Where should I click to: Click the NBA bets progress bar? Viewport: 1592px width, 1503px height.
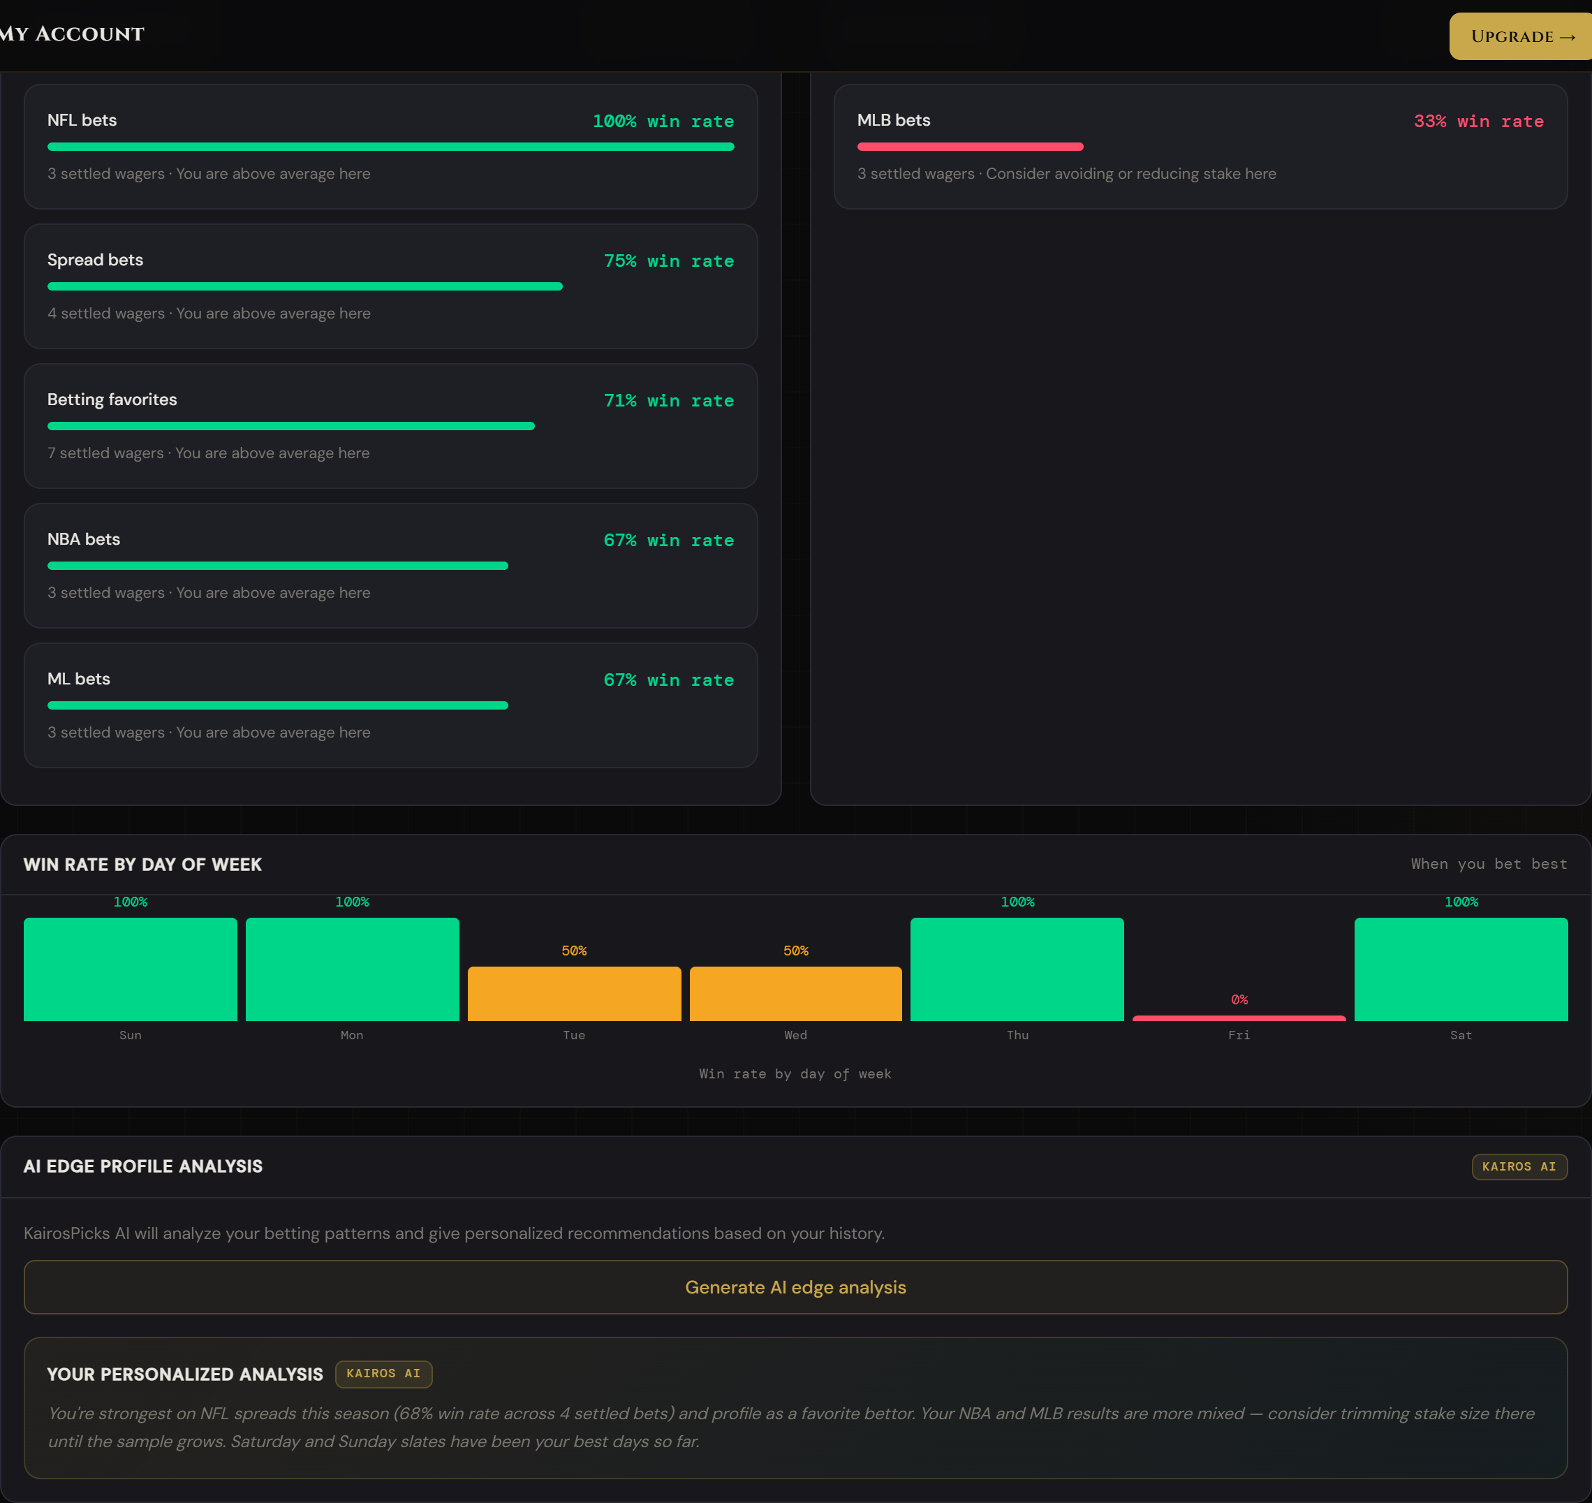coord(278,566)
